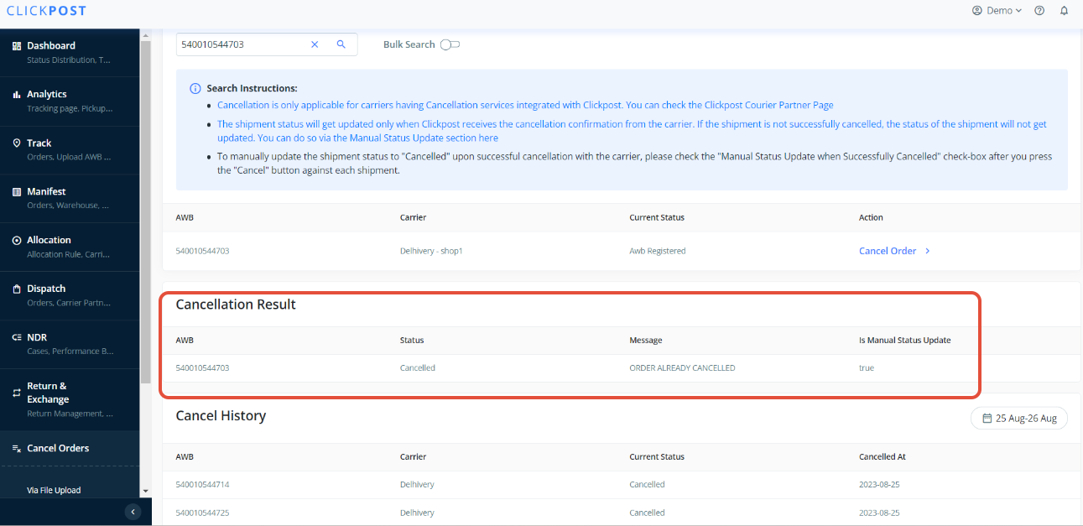1083x526 pixels.
Task: Click the Track location pin icon
Action: click(17, 143)
